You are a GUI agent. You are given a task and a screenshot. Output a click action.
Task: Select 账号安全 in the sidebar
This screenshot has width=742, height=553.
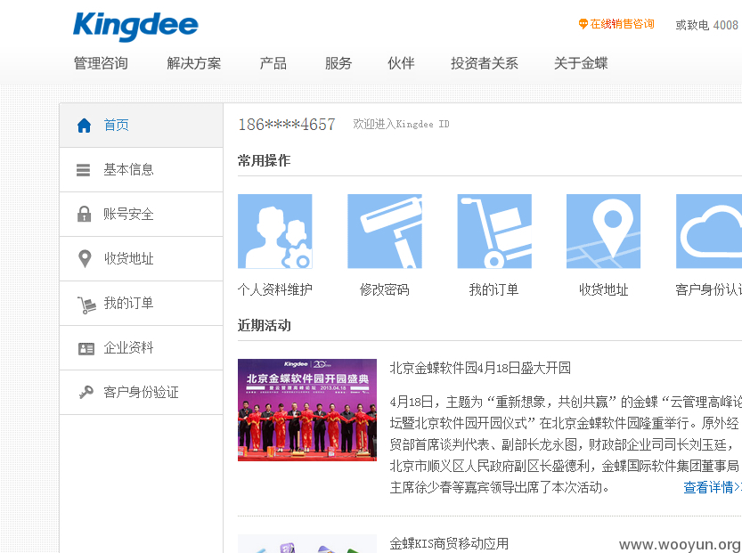[x=141, y=215]
